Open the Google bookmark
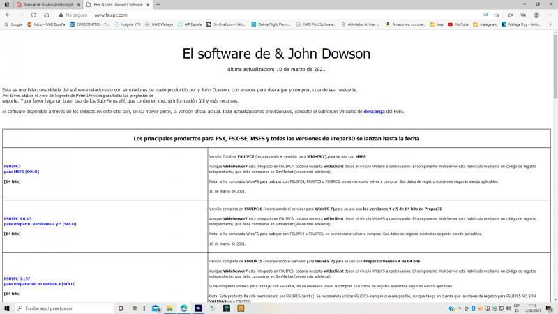Image resolution: width=558 pixels, height=314 pixels. [x=13, y=24]
